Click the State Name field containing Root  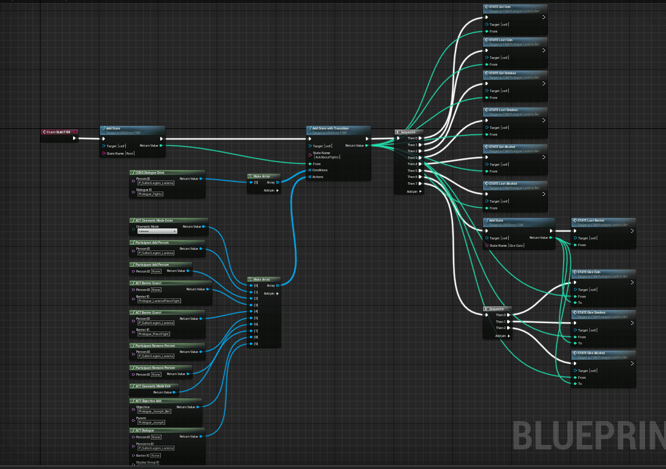(x=130, y=153)
